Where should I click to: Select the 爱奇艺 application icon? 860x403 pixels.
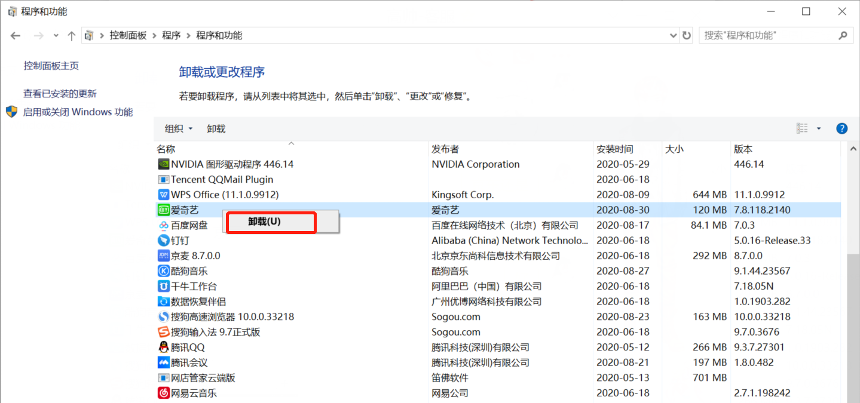[x=164, y=210]
